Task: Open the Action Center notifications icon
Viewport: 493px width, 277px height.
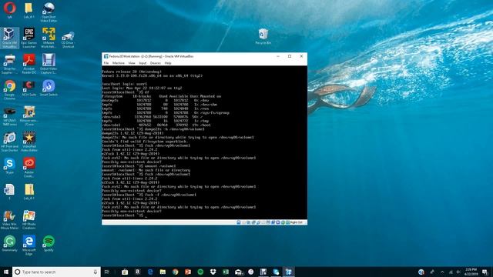Action: (x=485, y=272)
